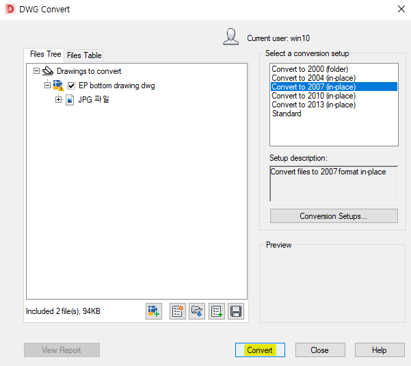Click the Add File icon with green plus
Viewport: 411px width, 366px height.
tap(154, 311)
